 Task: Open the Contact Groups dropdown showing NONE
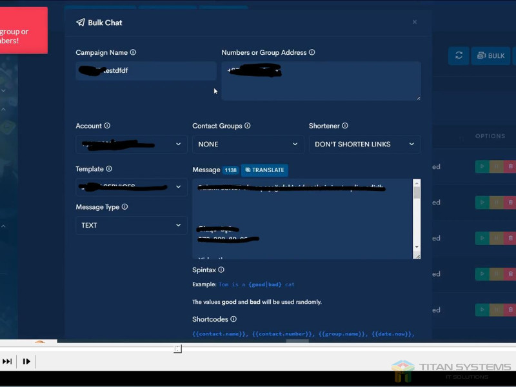point(248,144)
